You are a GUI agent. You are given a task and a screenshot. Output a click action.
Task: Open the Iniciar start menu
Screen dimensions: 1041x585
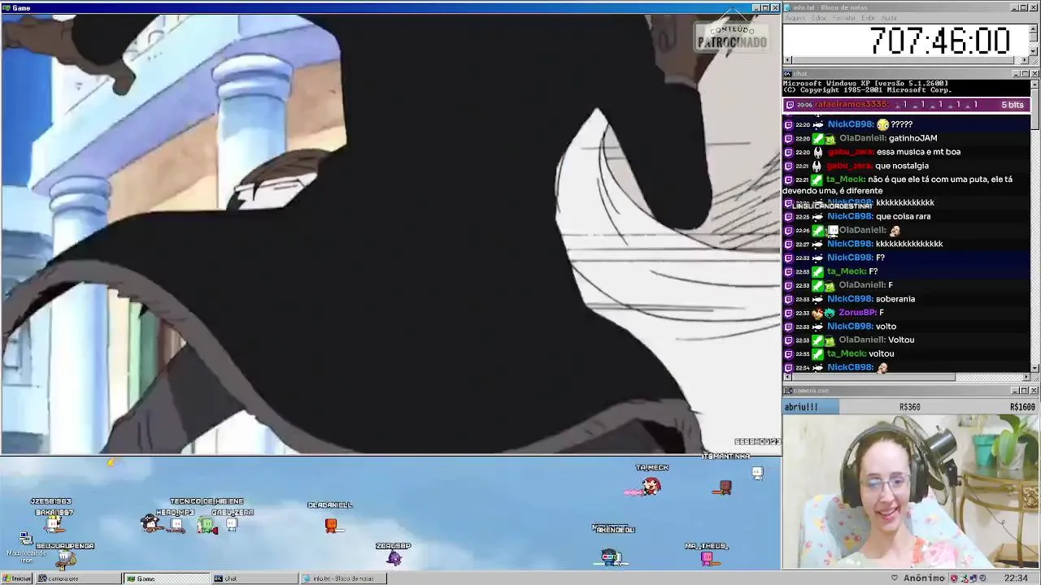[x=16, y=578]
